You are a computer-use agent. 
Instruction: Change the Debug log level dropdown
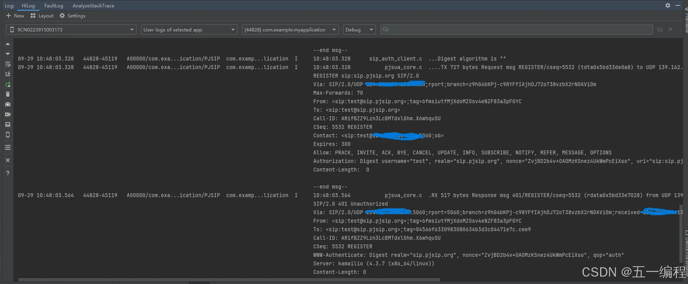(359, 29)
